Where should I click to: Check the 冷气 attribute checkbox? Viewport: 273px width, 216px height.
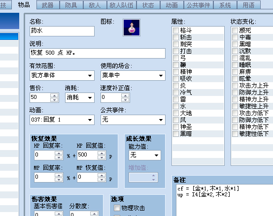pyautogui.click(x=176, y=93)
